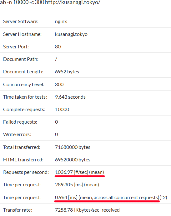Screen dimensions: 171x216
Task: Click the Write errors zero value
Action: coord(57,135)
